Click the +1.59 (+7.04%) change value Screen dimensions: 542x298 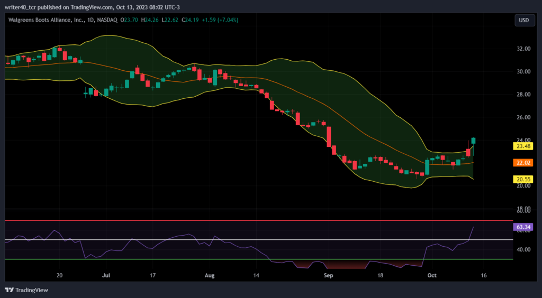(220, 20)
